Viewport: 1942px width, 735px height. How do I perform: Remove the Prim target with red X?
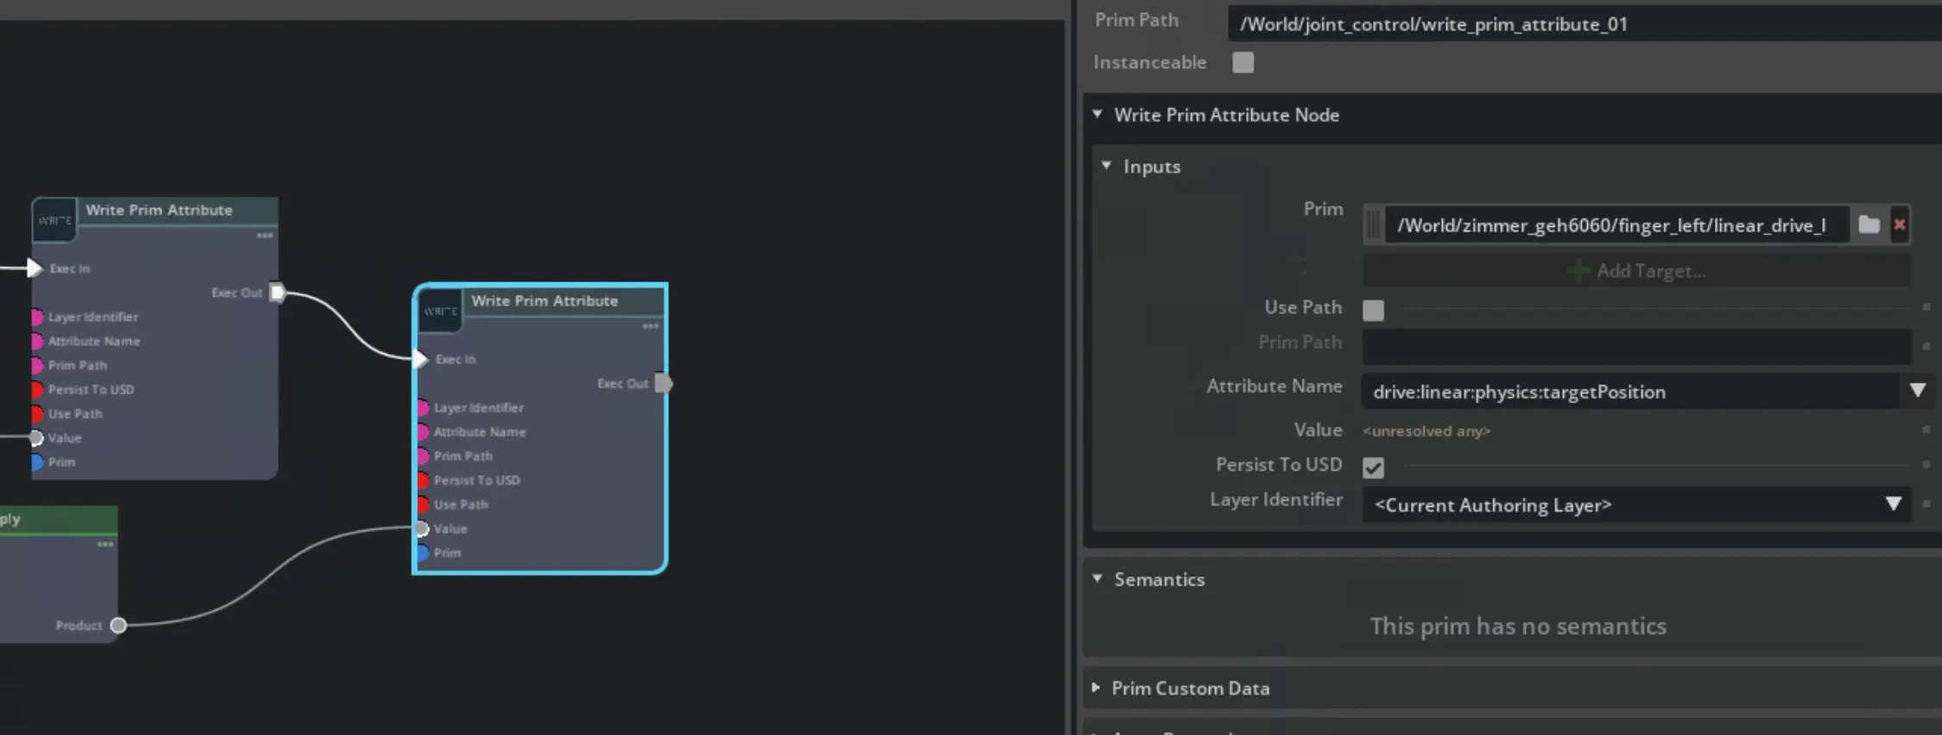click(1900, 225)
